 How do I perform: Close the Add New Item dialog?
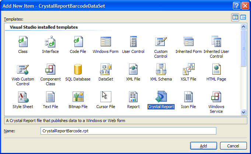click(245, 6)
